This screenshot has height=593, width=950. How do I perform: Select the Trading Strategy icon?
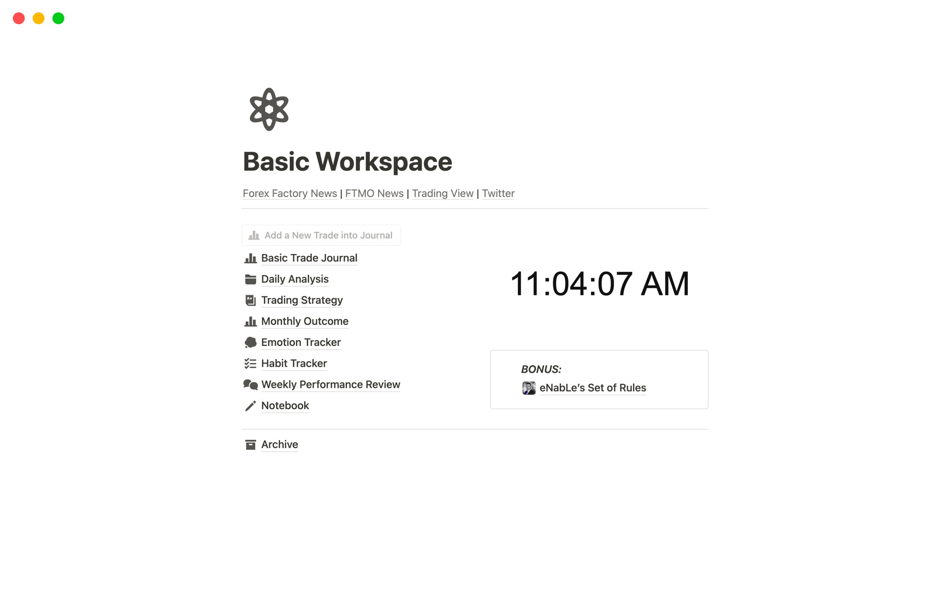tap(250, 300)
